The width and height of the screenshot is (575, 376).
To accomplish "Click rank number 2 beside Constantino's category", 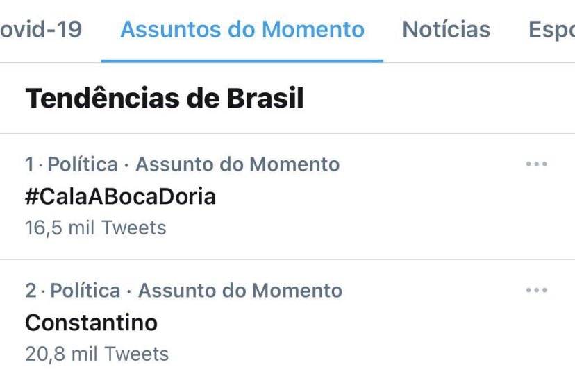I will tap(31, 290).
